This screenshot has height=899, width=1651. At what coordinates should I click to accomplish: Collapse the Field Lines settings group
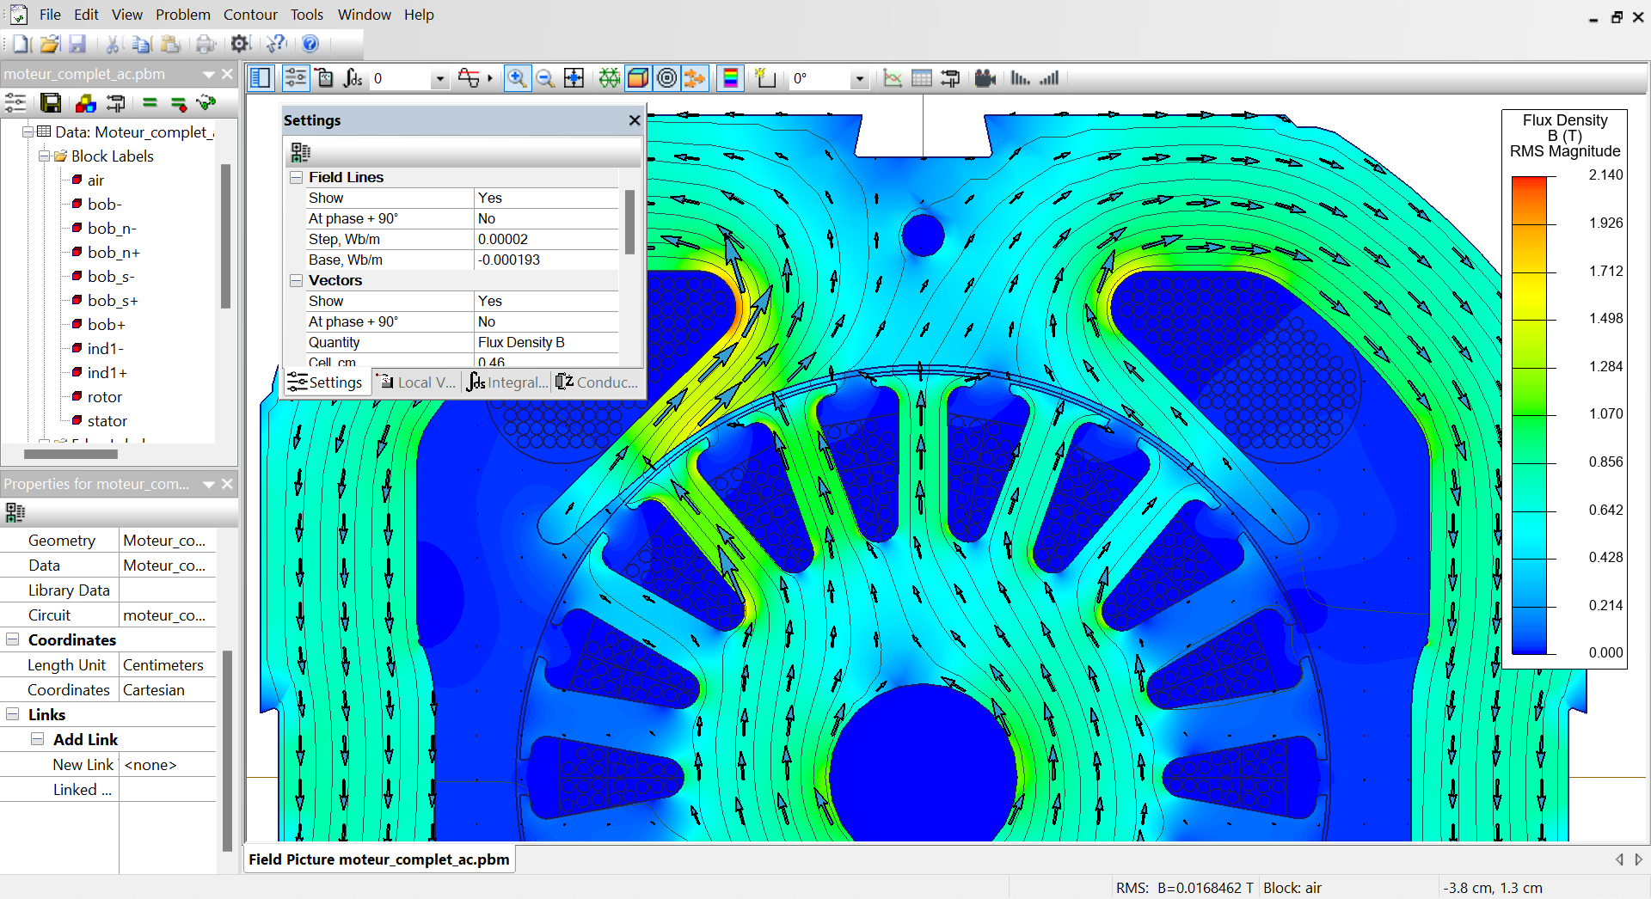click(297, 177)
